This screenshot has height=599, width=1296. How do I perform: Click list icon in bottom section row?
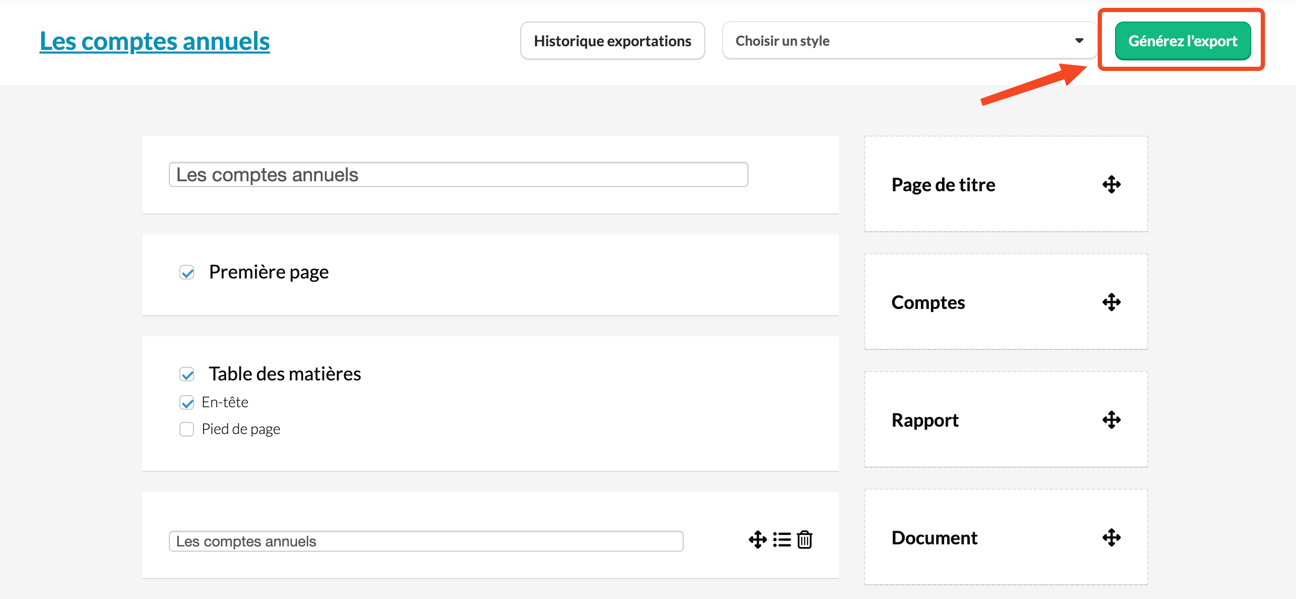(x=782, y=540)
